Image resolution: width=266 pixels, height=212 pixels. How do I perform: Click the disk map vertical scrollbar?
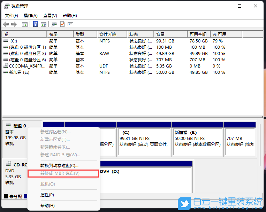(x=260, y=145)
